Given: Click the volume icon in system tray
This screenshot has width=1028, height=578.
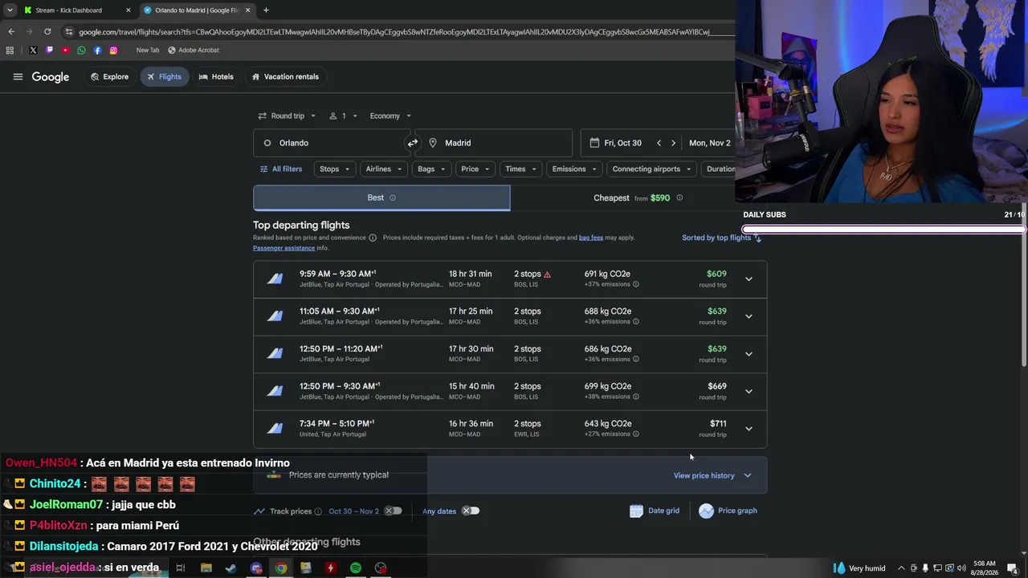Looking at the screenshot, I should pyautogui.click(x=961, y=568).
